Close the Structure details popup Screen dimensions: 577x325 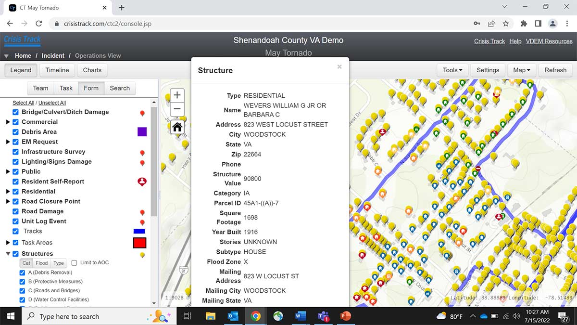tap(339, 67)
